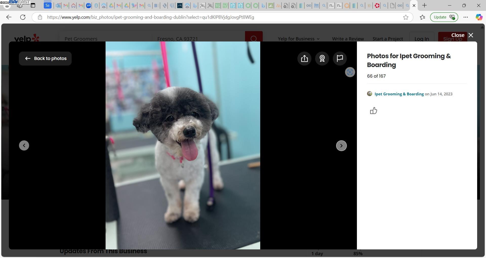The width and height of the screenshot is (486, 258).
Task: Click the compliment ribbon icon above the photo
Action: click(x=322, y=58)
